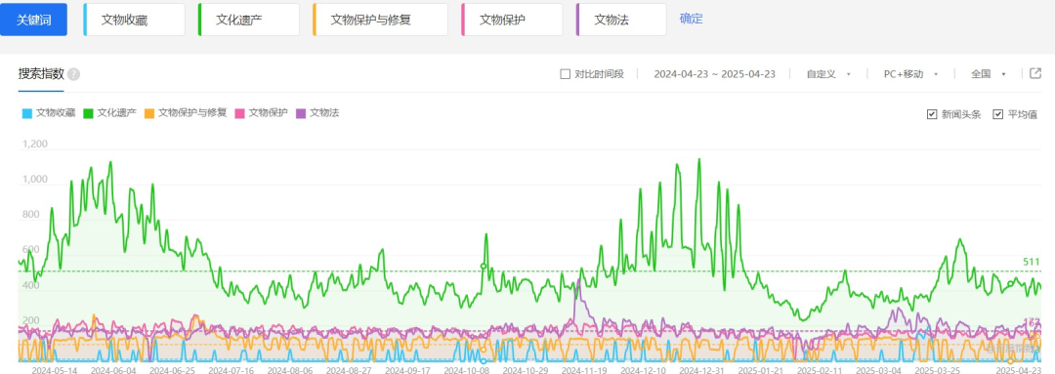
Task: Click the 2024-12-31 axis date label
Action: point(701,370)
